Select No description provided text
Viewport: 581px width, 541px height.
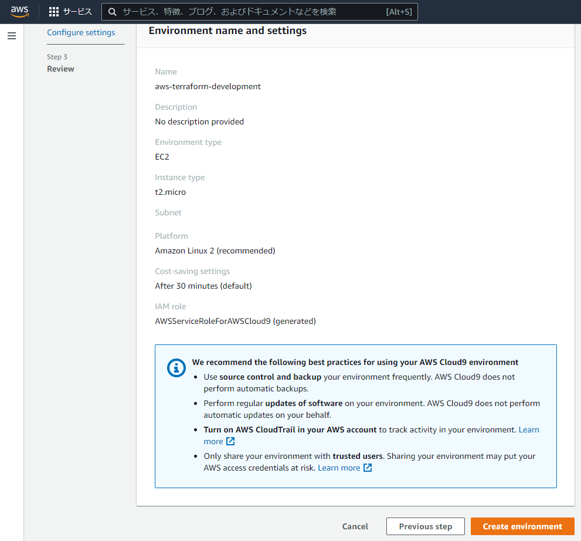(x=199, y=121)
